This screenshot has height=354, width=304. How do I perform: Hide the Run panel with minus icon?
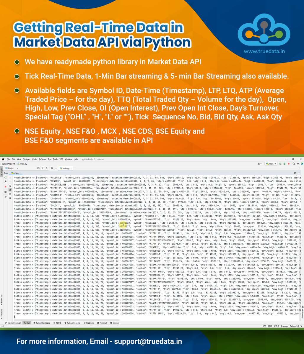tap(299, 173)
